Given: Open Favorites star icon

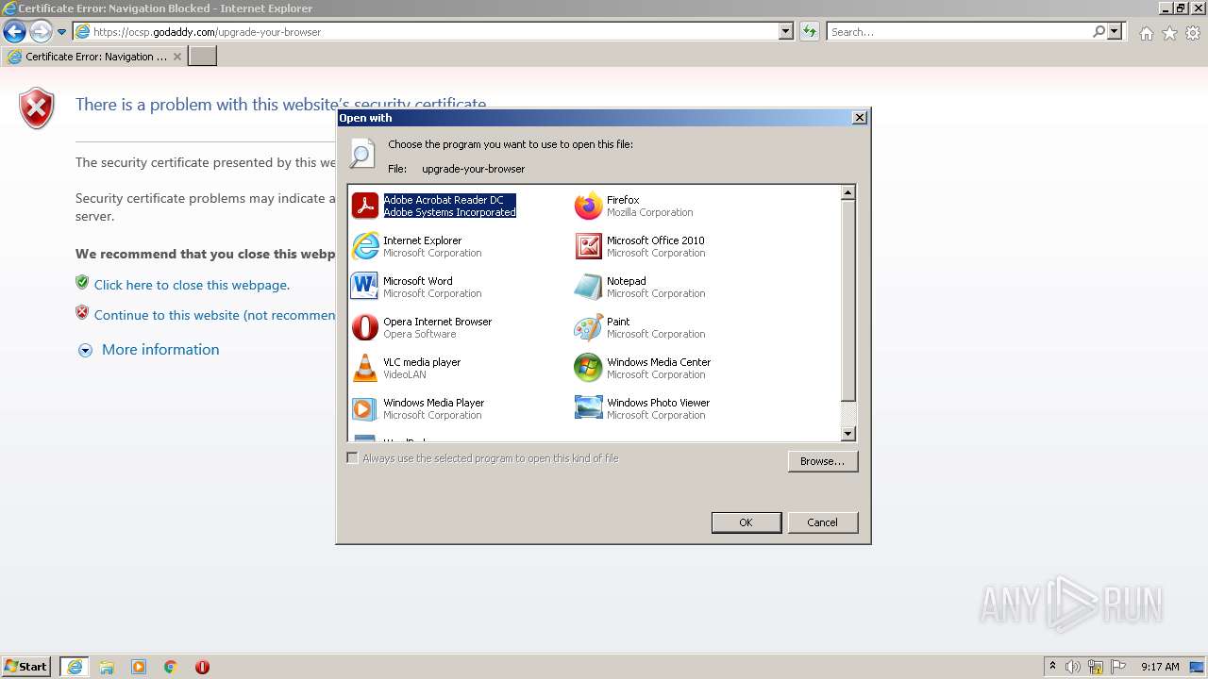Looking at the screenshot, I should pos(1169,33).
